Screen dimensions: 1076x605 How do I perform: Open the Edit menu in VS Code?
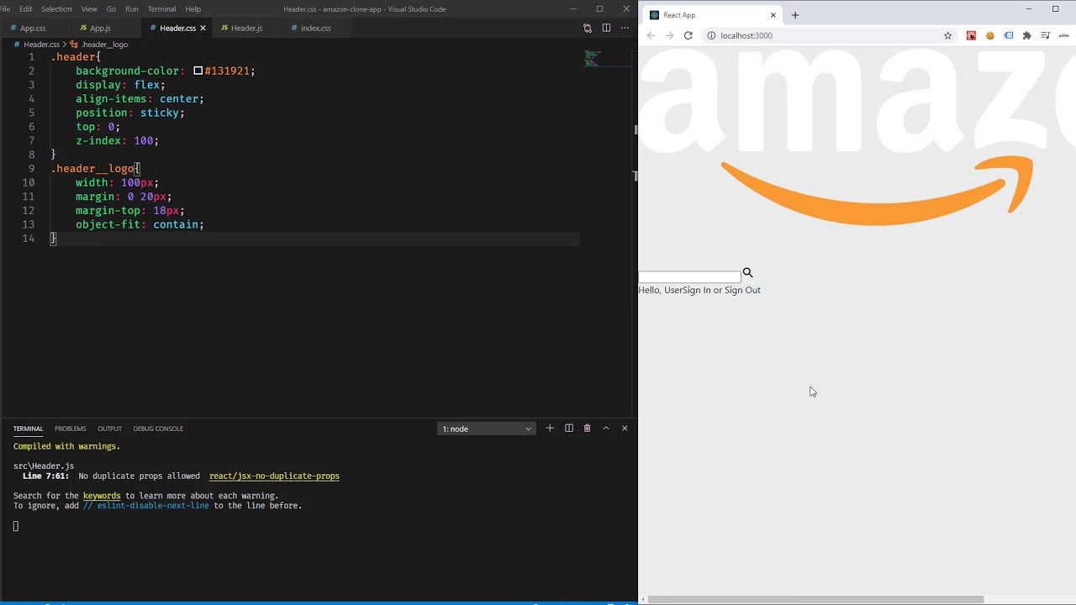pyautogui.click(x=26, y=8)
